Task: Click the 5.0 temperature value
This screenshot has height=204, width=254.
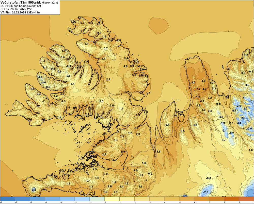Action: (x=102, y=141)
